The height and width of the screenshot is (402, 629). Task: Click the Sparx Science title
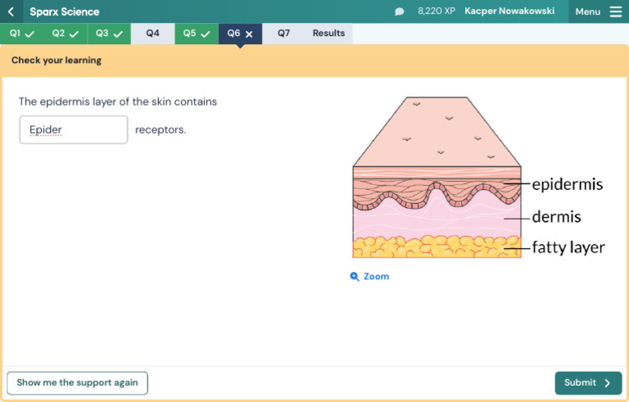pos(65,11)
